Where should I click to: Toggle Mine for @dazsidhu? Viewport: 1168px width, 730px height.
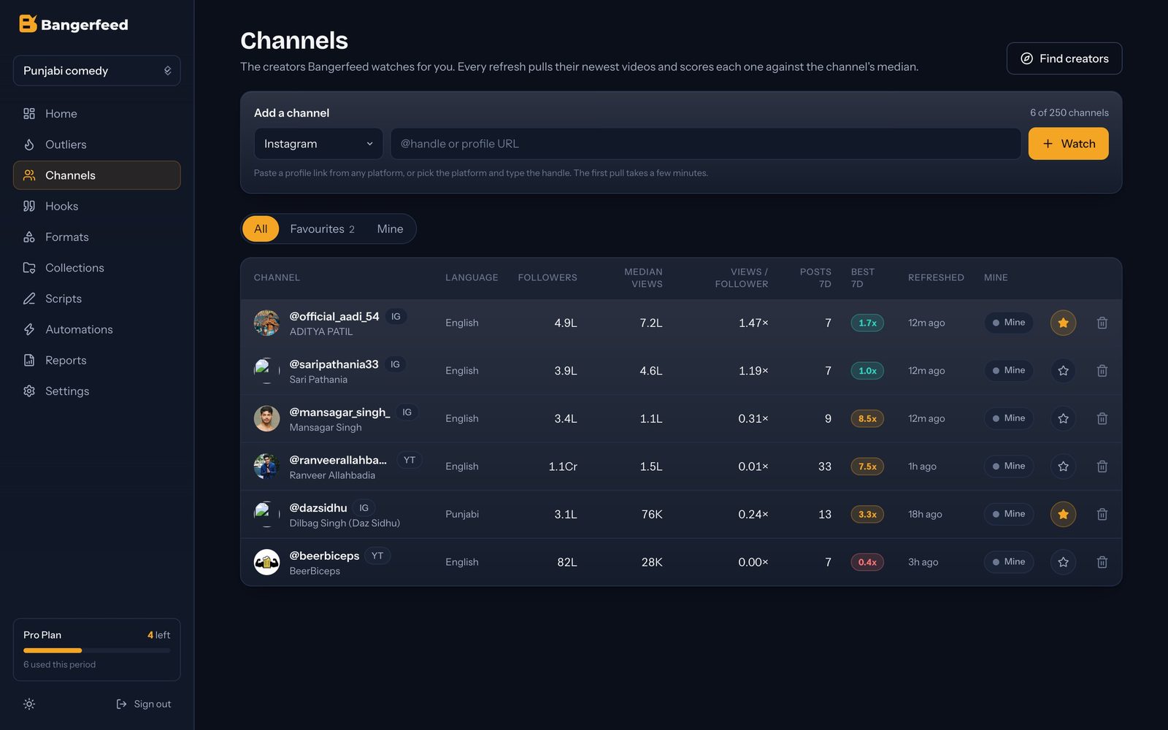(x=1009, y=514)
